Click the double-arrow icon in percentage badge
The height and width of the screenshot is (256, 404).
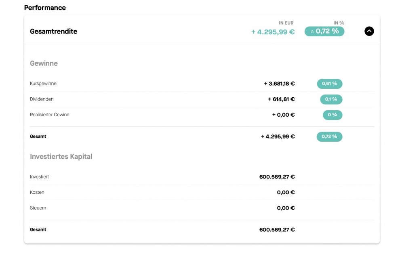click(x=312, y=31)
